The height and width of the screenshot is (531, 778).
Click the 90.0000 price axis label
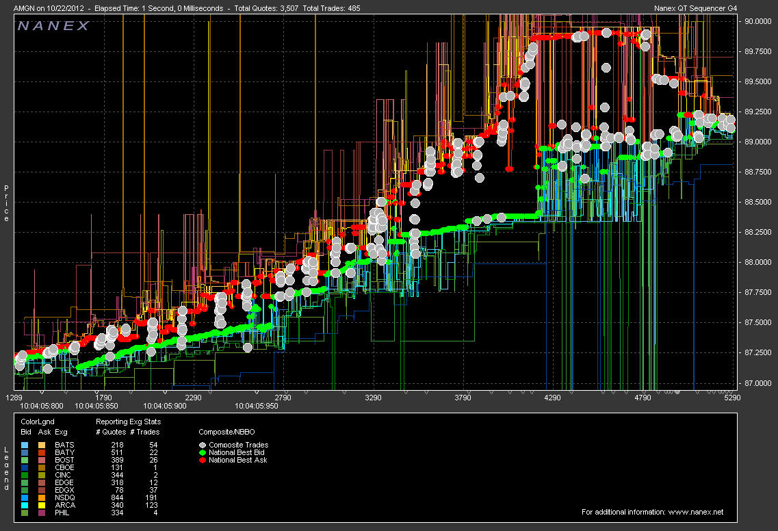[x=758, y=21]
